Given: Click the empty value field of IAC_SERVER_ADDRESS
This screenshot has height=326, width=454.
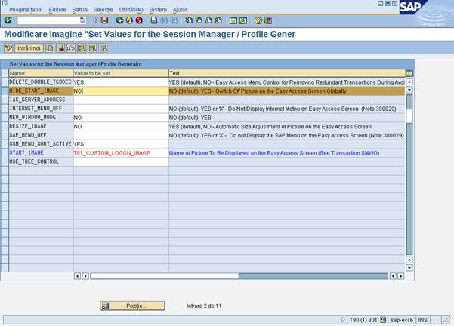Looking at the screenshot, I should pos(121,100).
